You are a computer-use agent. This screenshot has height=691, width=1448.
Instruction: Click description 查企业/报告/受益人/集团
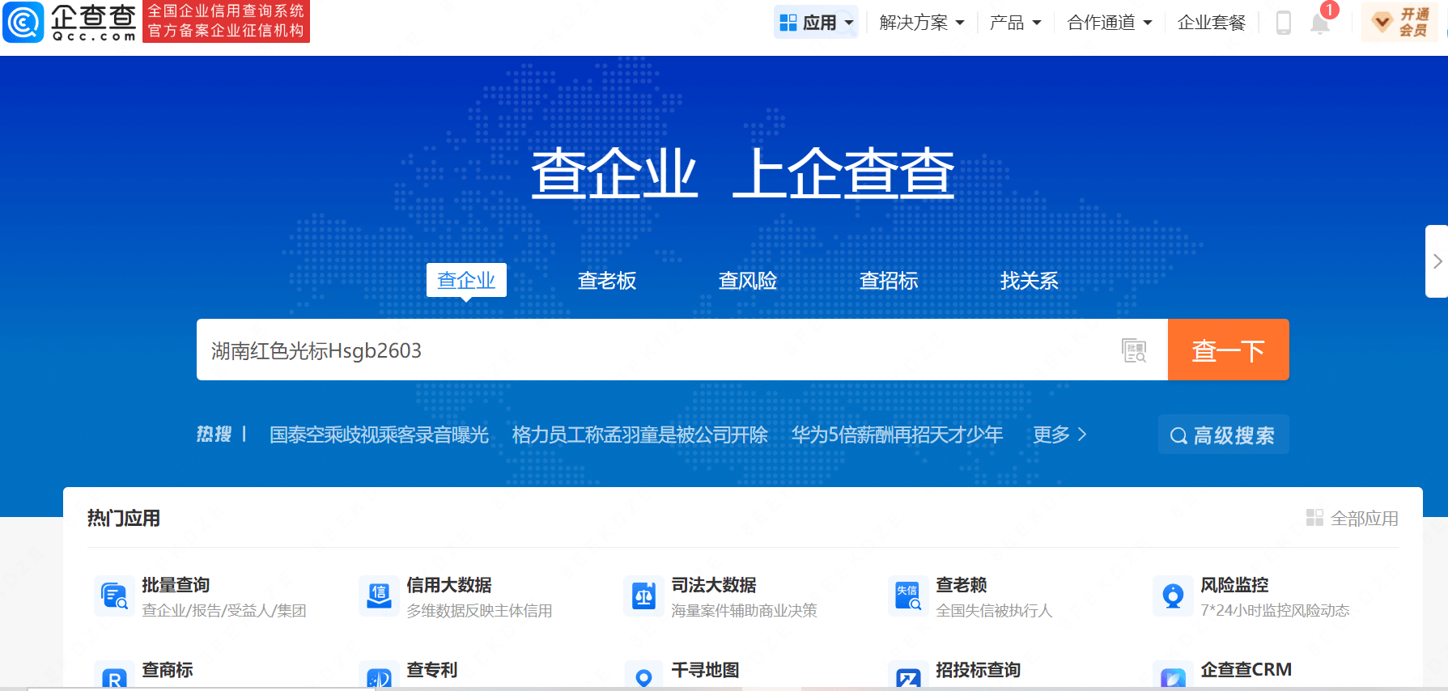point(224,610)
